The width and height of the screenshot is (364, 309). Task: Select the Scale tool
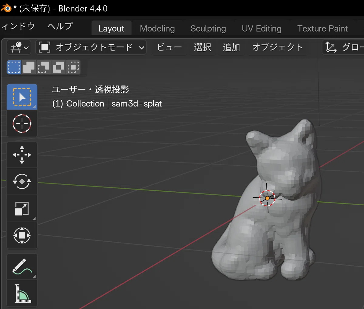coord(22,208)
